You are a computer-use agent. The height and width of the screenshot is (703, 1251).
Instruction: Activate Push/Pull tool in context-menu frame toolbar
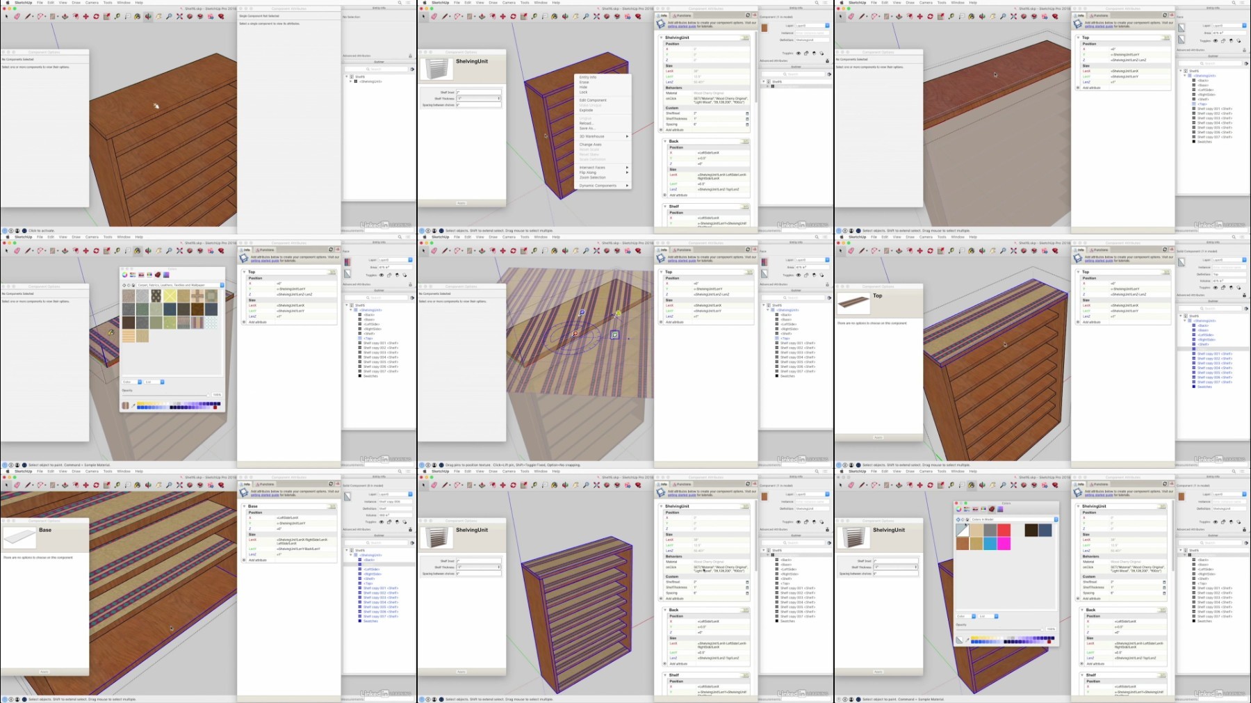(x=482, y=16)
